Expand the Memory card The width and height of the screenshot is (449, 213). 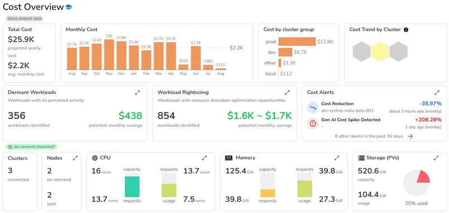337,158
